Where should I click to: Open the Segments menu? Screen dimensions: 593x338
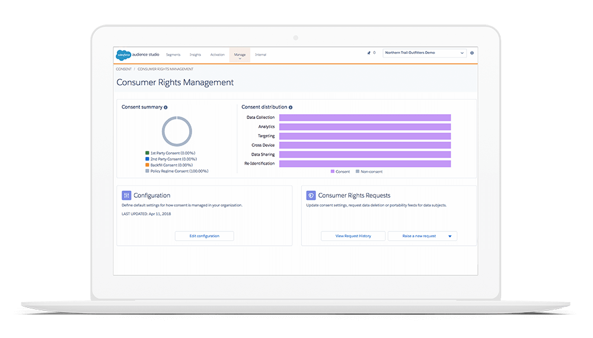coord(173,55)
